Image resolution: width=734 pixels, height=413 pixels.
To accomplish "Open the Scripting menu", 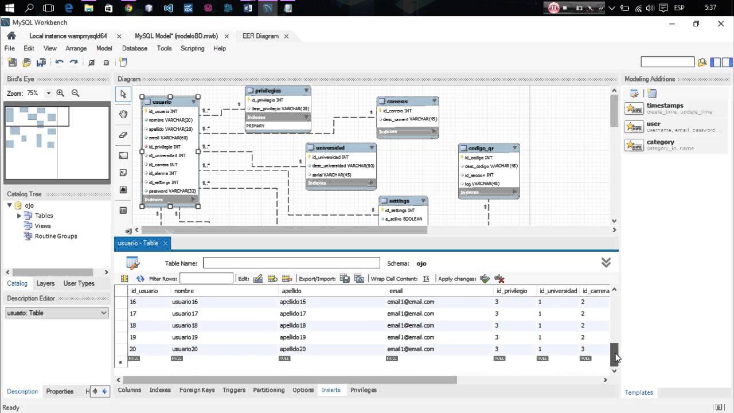I will click(192, 48).
